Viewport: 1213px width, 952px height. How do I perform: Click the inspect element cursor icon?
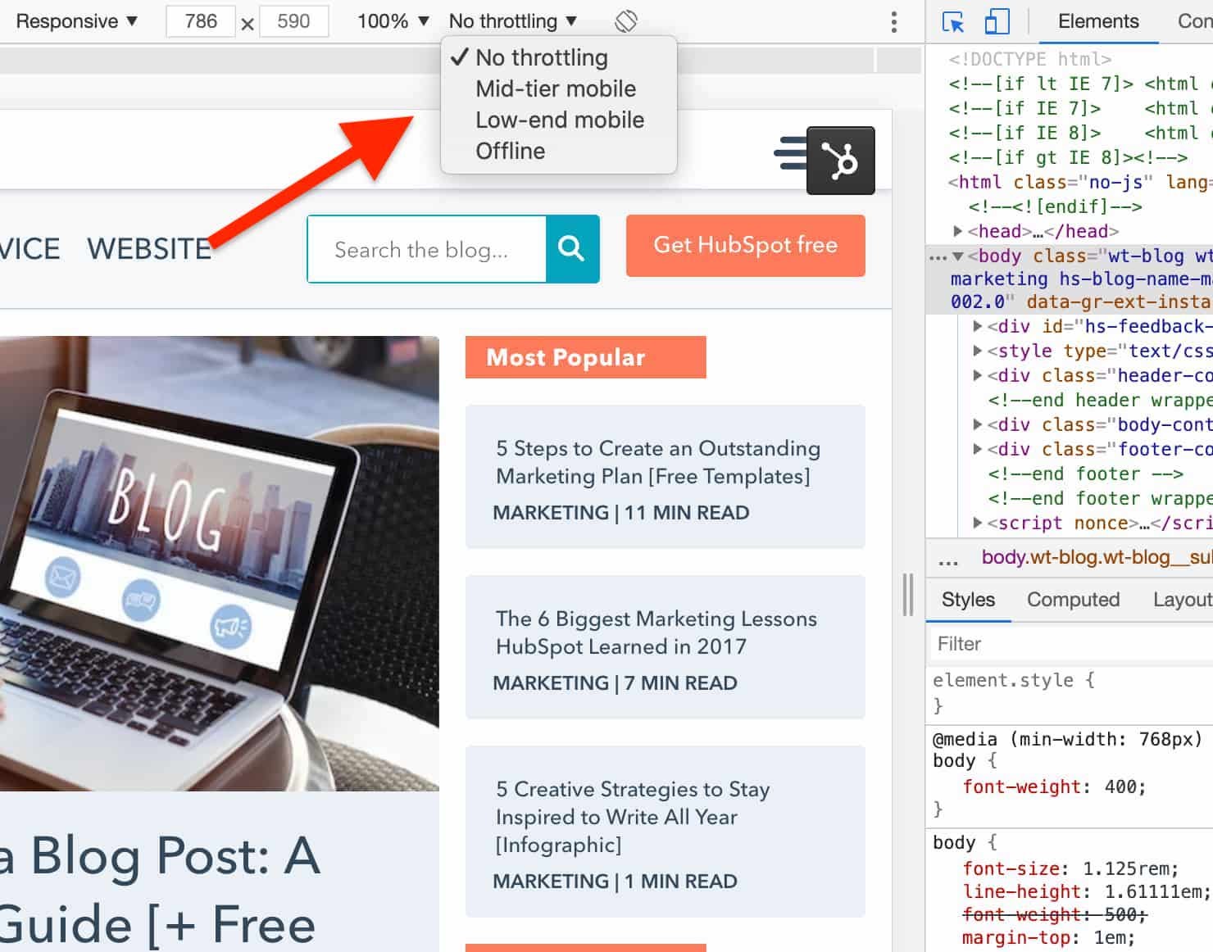(952, 22)
